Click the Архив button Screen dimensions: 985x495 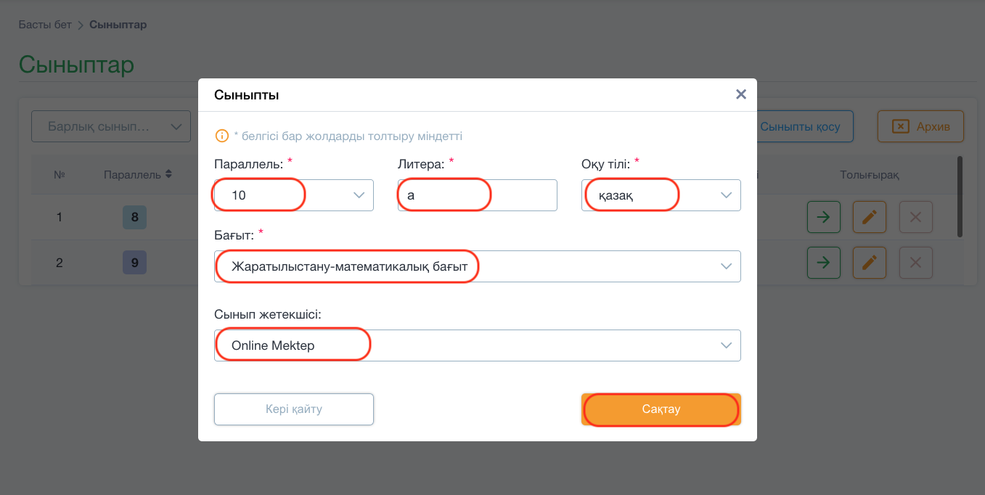pyautogui.click(x=920, y=126)
